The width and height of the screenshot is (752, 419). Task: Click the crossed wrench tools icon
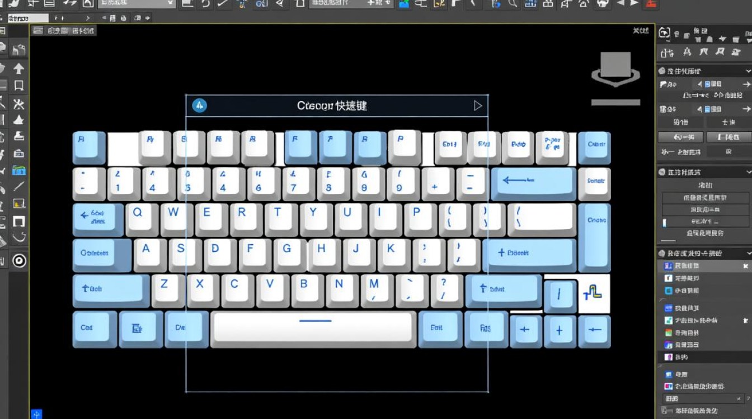click(18, 103)
